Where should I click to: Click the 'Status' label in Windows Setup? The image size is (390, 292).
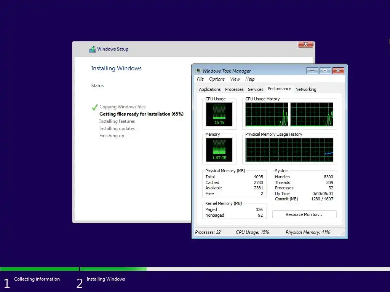click(x=97, y=86)
